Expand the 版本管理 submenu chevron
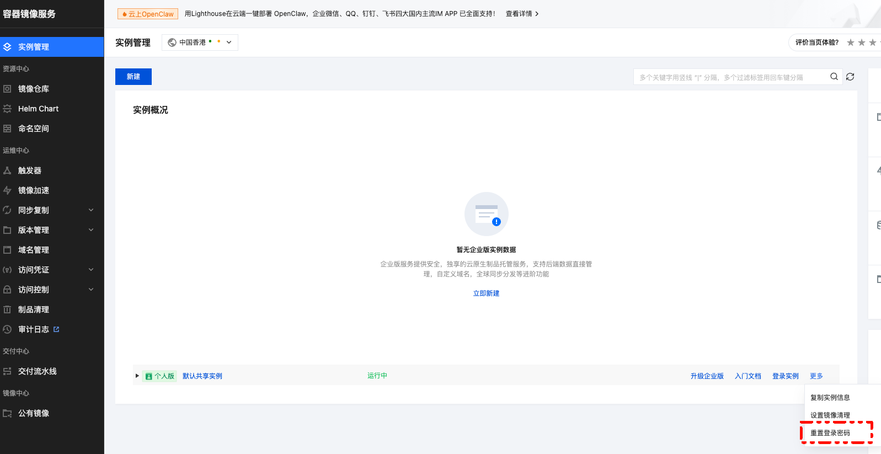This screenshot has height=454, width=881. (91, 230)
